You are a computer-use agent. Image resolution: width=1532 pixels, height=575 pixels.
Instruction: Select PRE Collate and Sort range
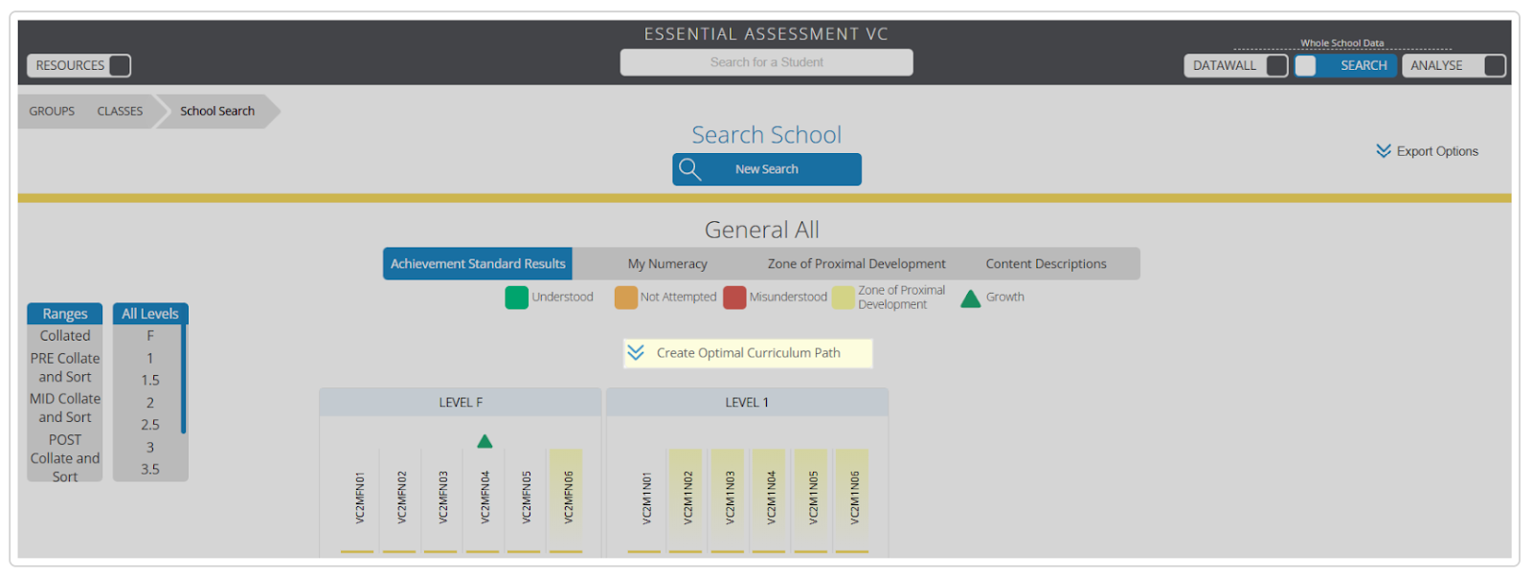click(65, 367)
